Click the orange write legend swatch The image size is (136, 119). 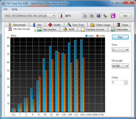tap(97, 36)
